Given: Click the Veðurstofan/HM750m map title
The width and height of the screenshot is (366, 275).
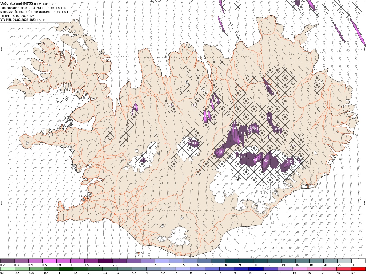Looking at the screenshot, I should [18, 3].
